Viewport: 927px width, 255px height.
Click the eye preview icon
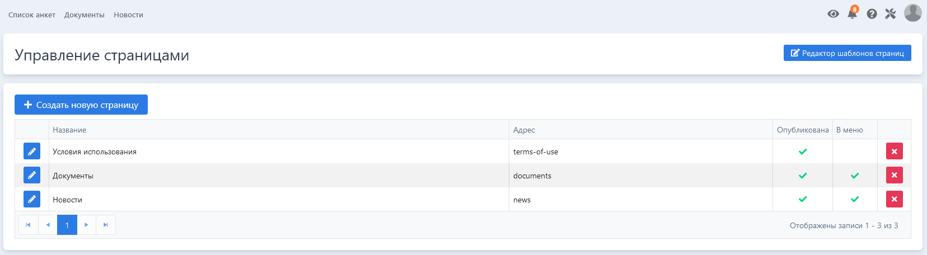click(833, 14)
